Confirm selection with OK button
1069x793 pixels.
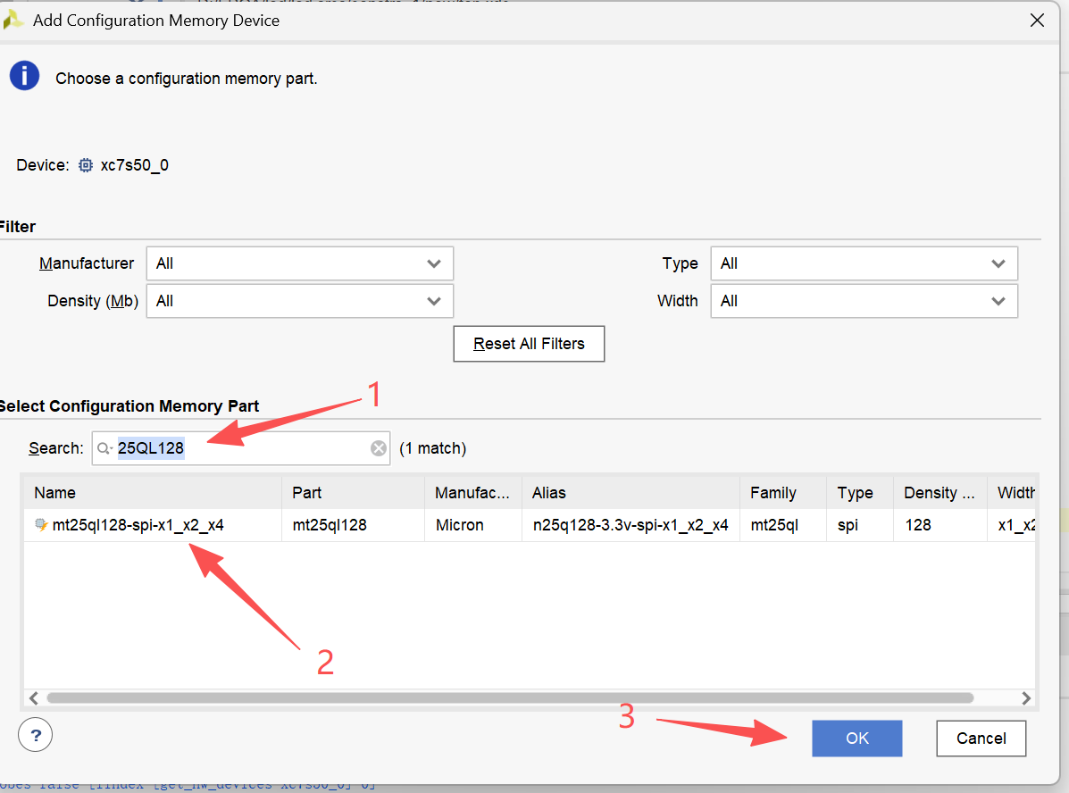point(856,739)
